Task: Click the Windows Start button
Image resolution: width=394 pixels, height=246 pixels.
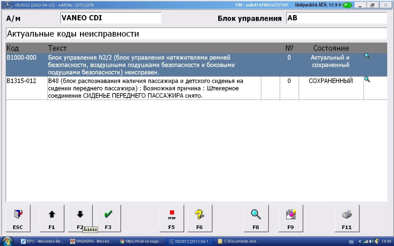Action: [x=7, y=241]
